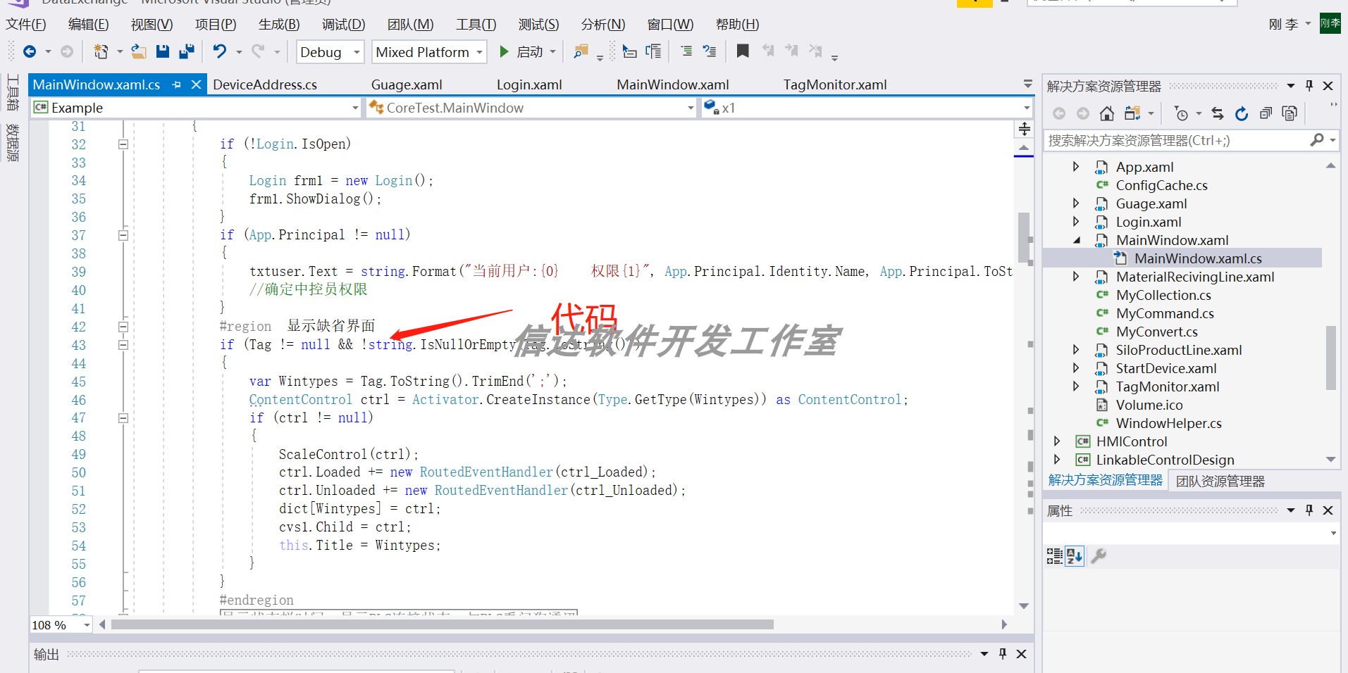Click the editor horizontal scrollbar thumb
The image size is (1348, 673).
[443, 624]
